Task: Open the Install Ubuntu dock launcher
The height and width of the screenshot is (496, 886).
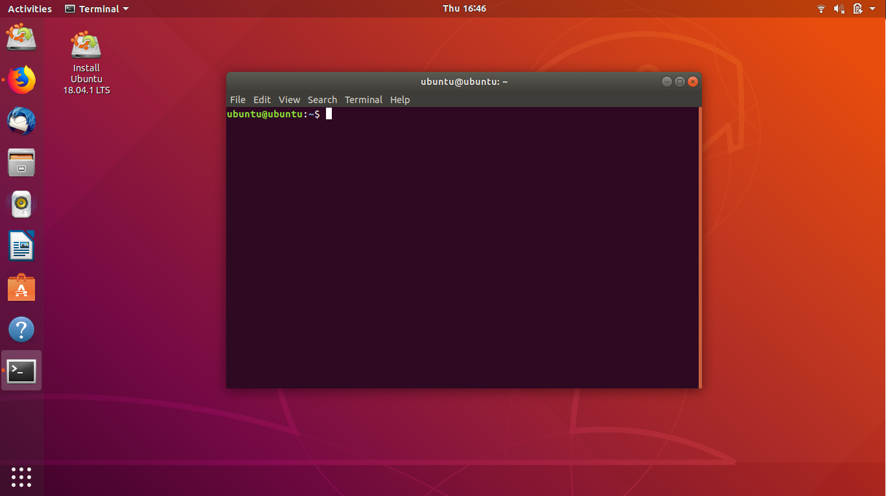Action: (21, 38)
